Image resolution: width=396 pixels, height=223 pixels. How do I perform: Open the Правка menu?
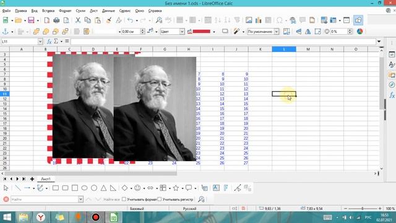point(20,11)
